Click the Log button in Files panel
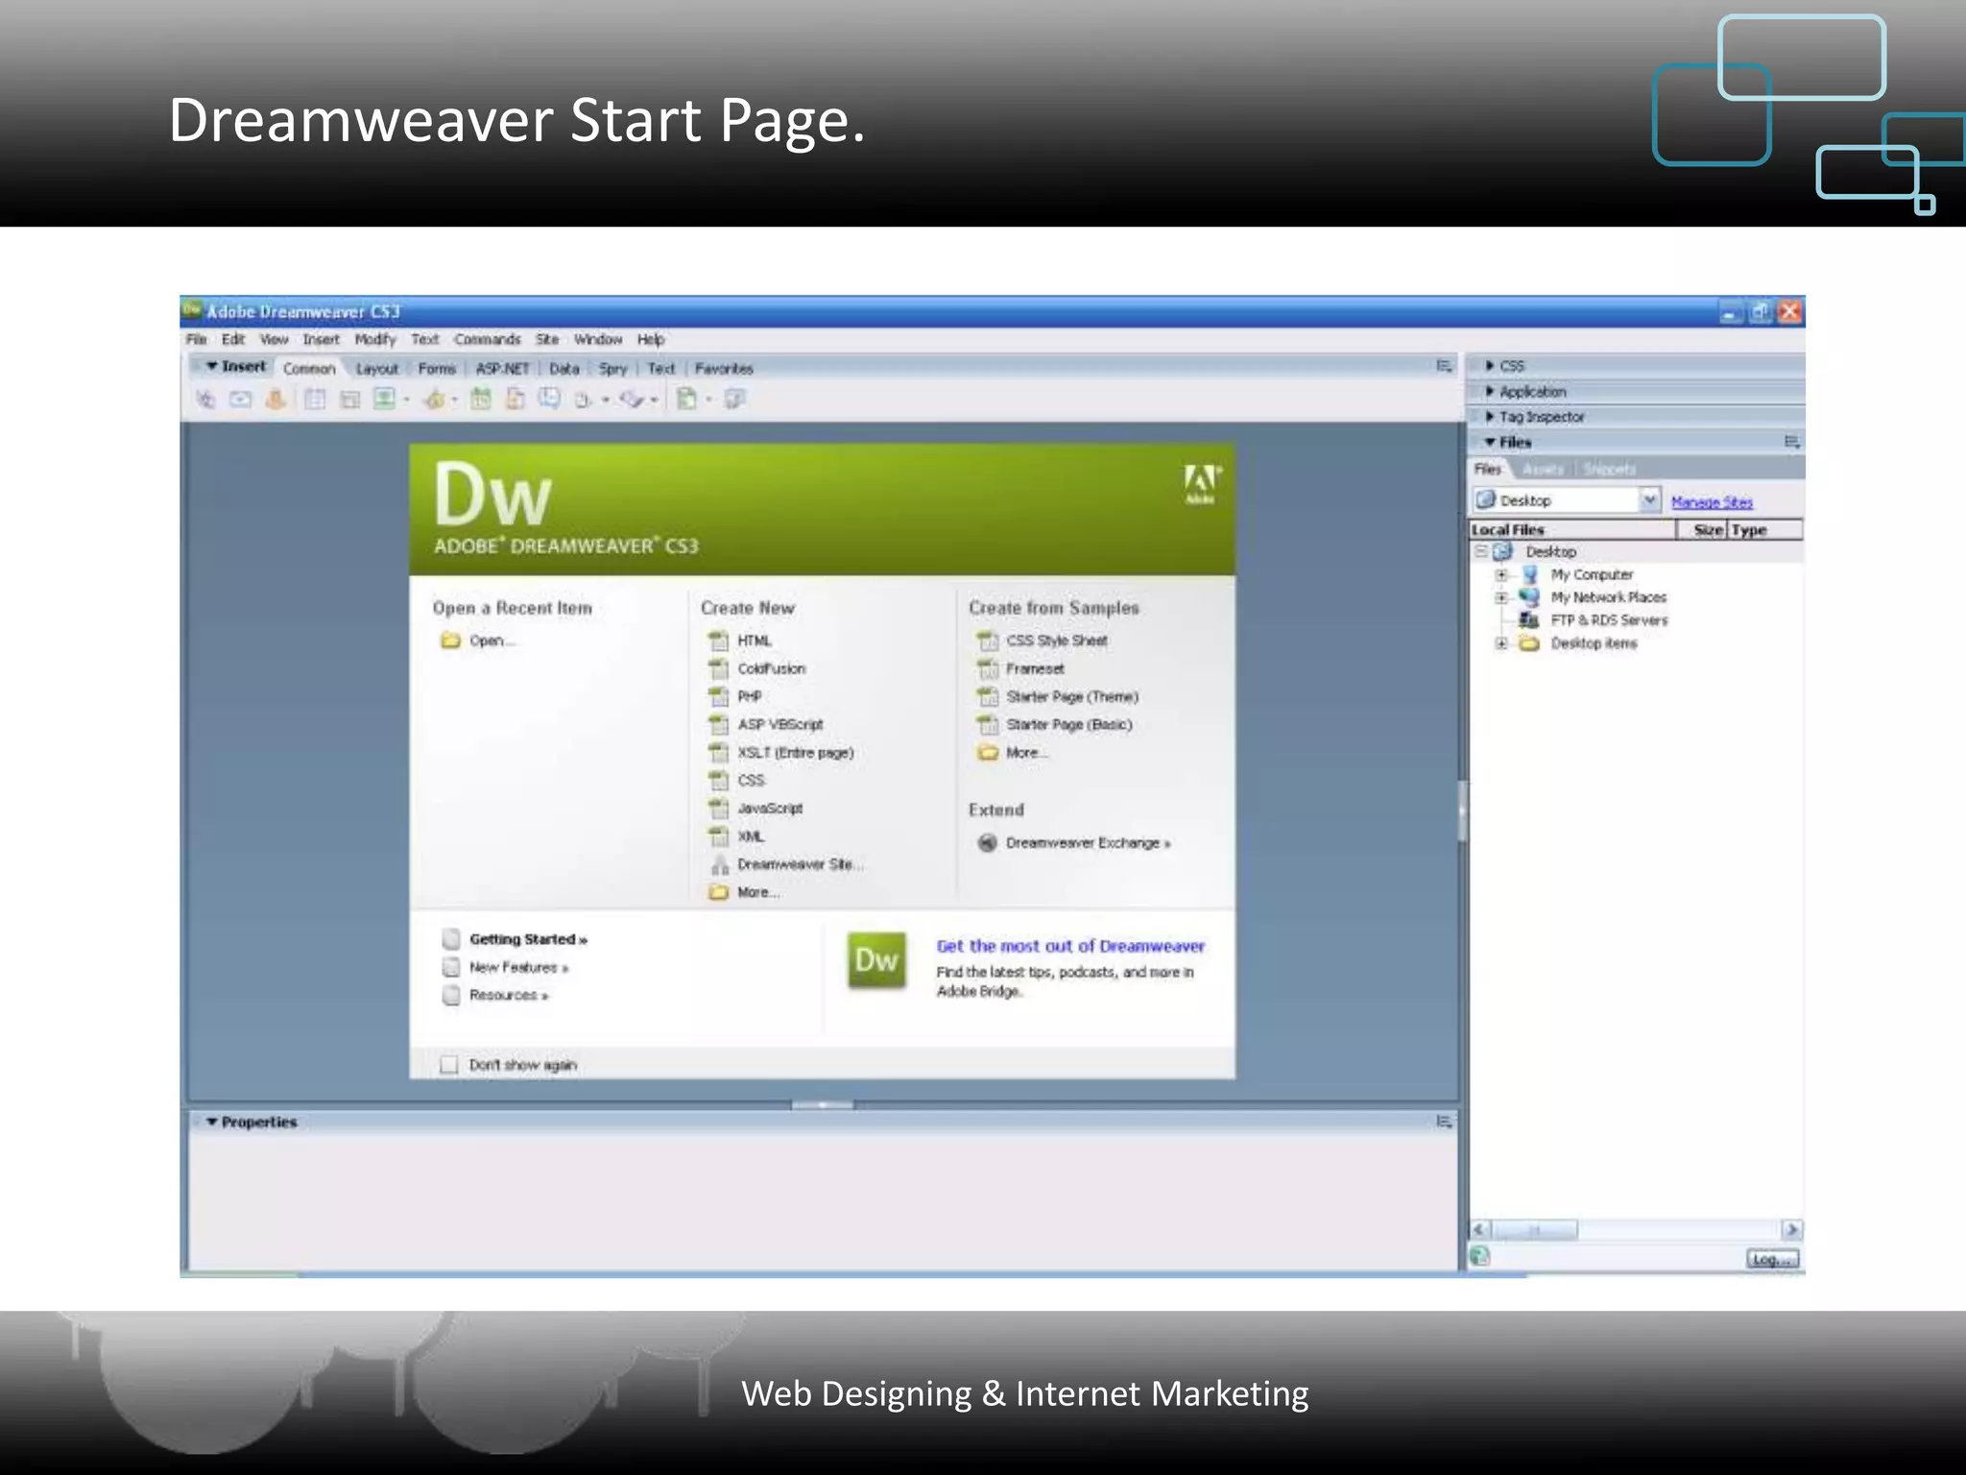 point(1772,1259)
